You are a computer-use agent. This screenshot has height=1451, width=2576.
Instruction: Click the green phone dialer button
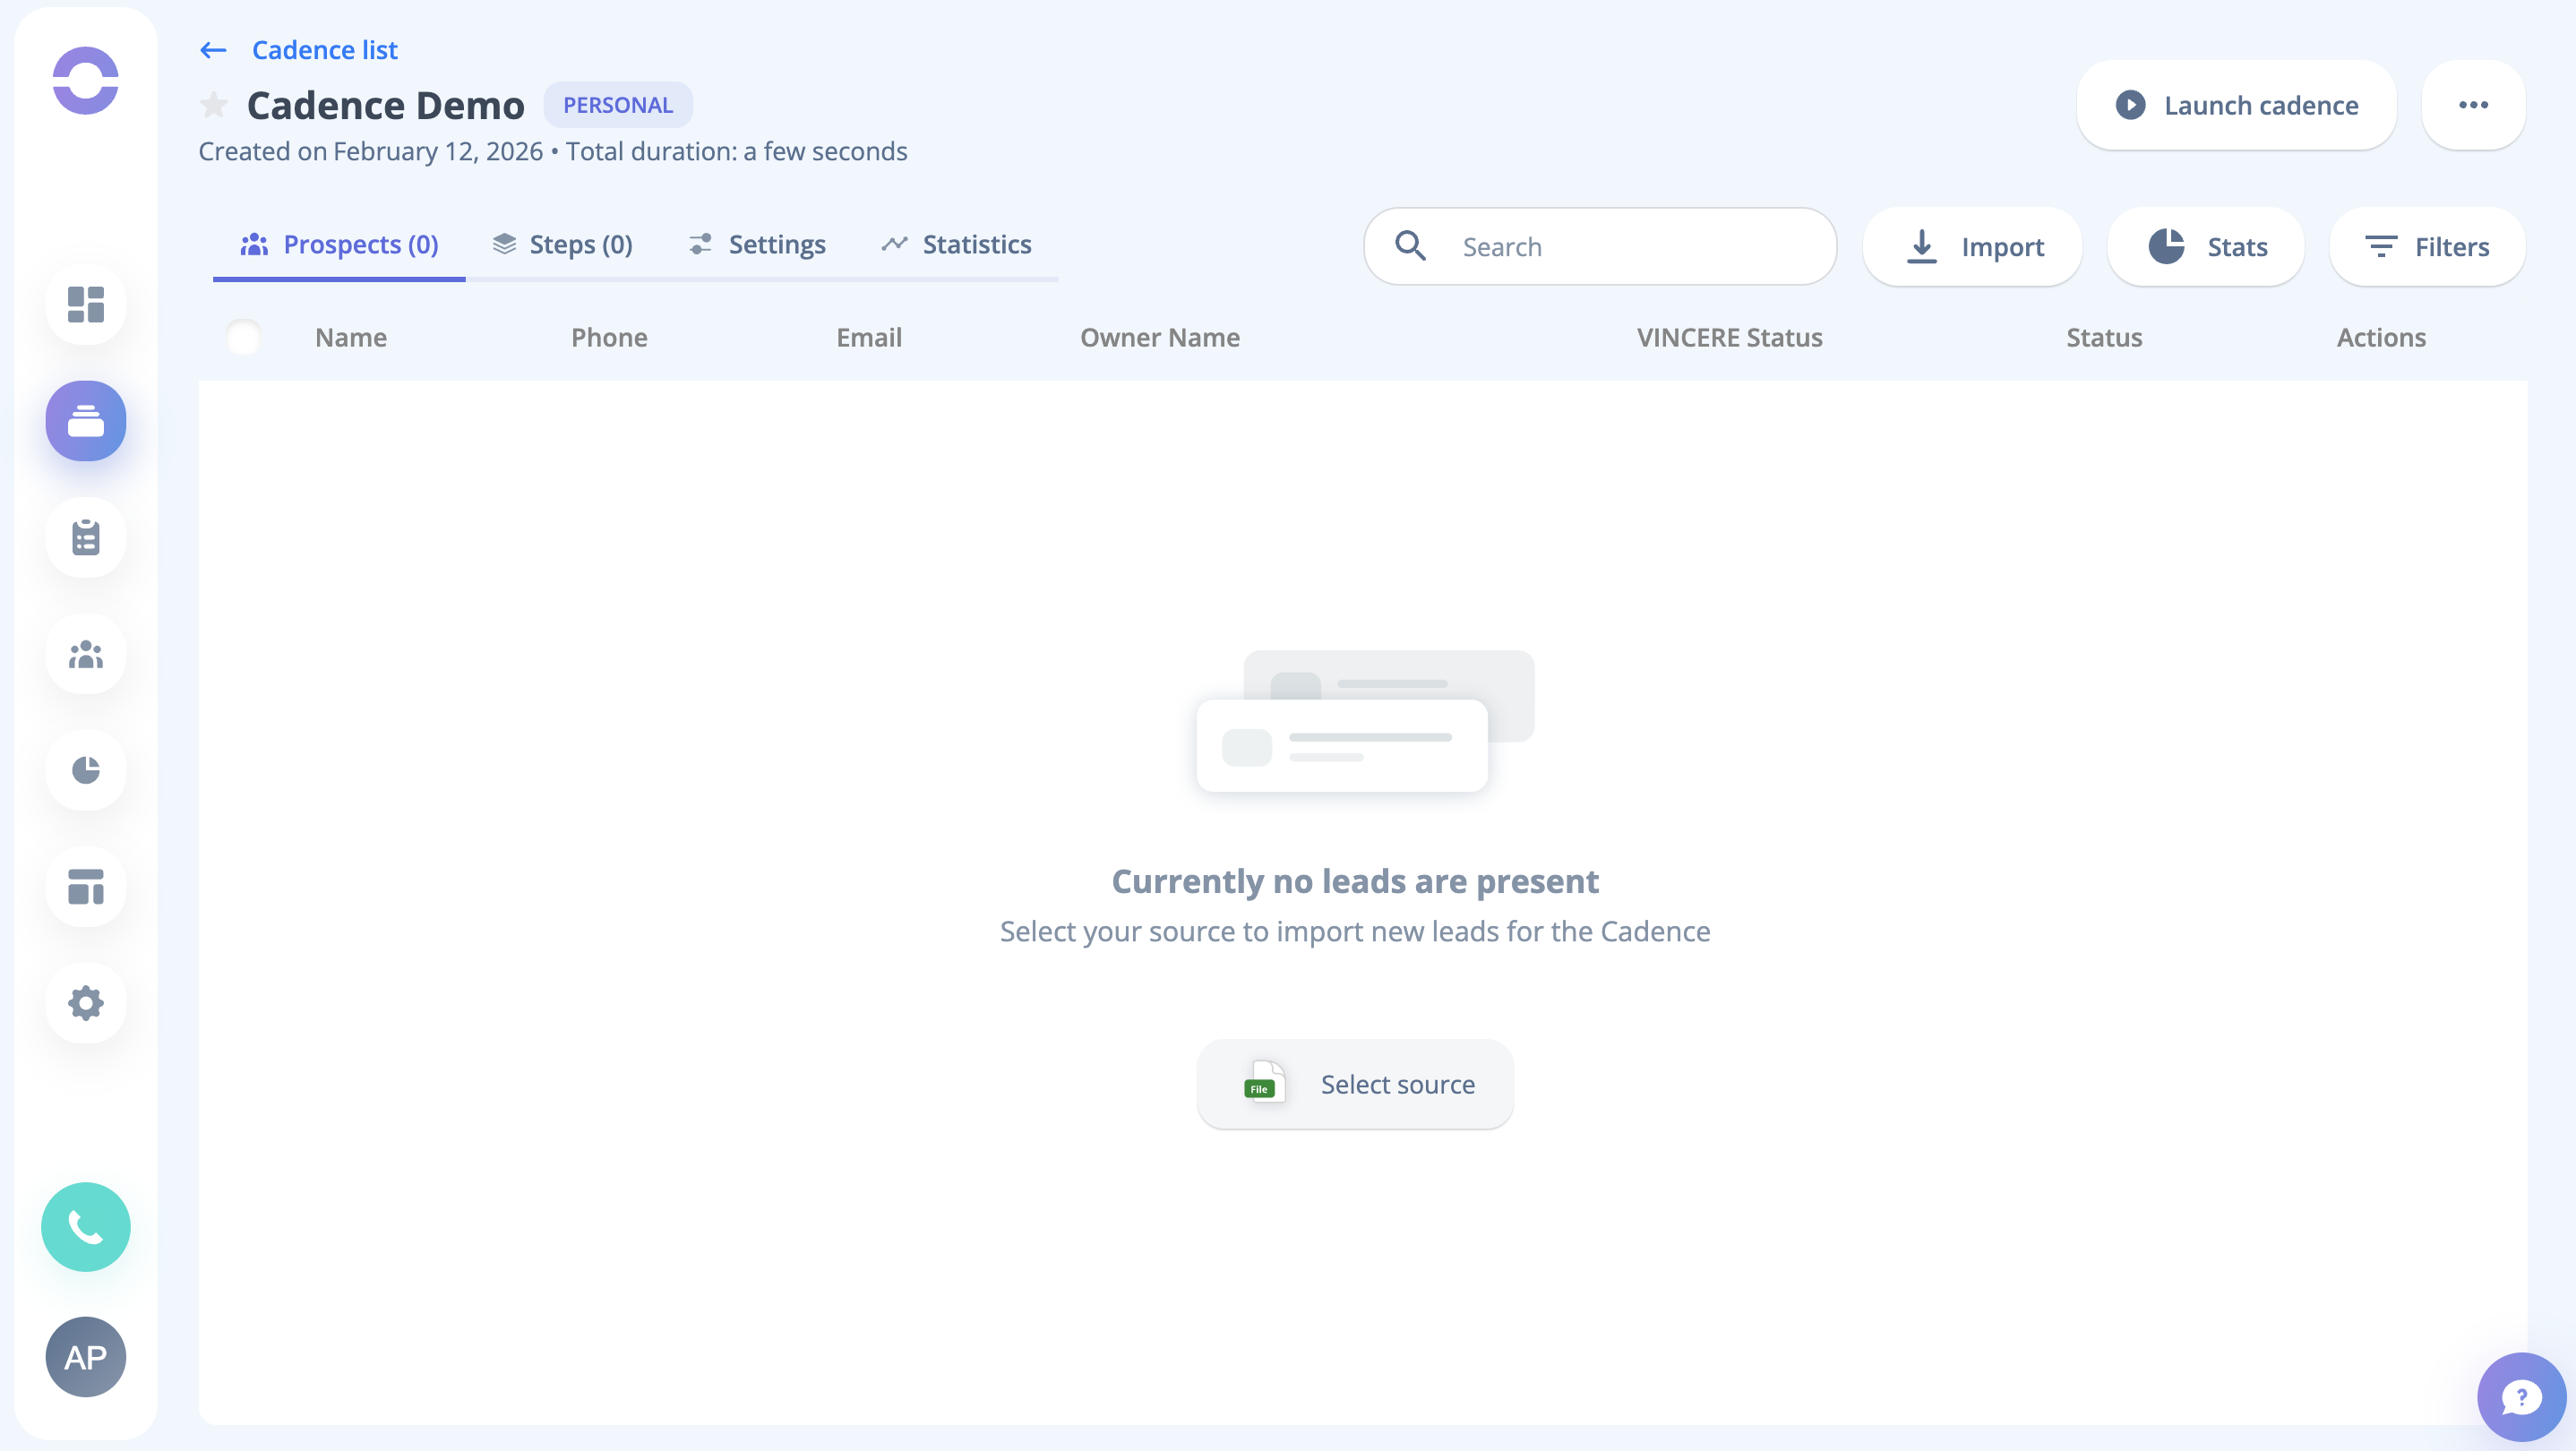click(86, 1227)
